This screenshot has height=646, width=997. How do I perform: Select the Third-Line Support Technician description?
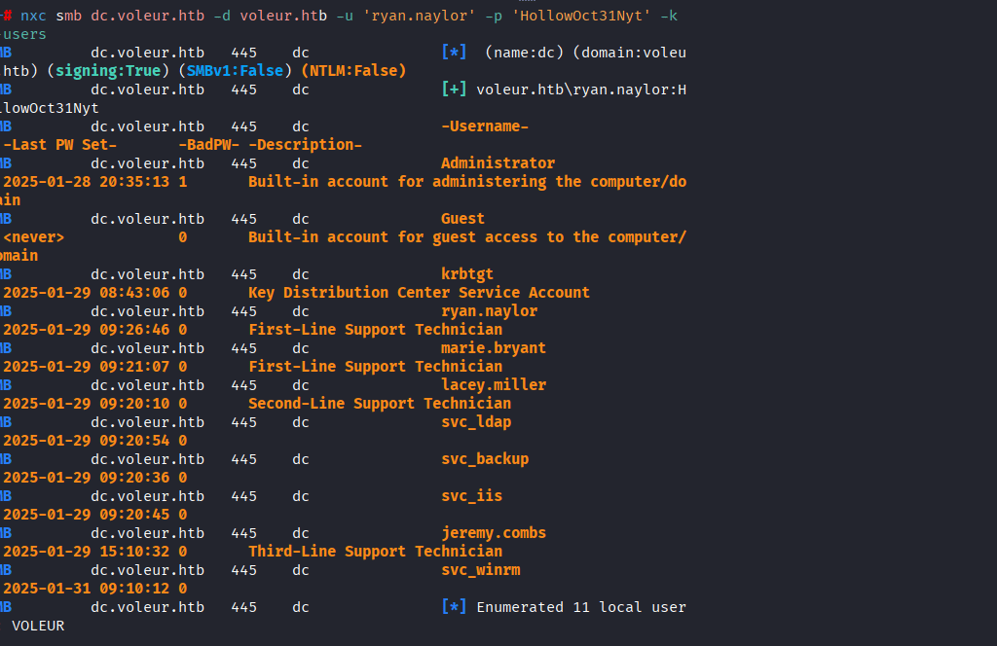tap(375, 552)
